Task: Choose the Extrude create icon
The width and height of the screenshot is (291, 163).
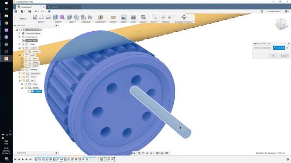Action: (x=55, y=17)
